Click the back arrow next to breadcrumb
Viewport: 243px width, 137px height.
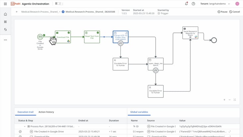click(x=17, y=12)
